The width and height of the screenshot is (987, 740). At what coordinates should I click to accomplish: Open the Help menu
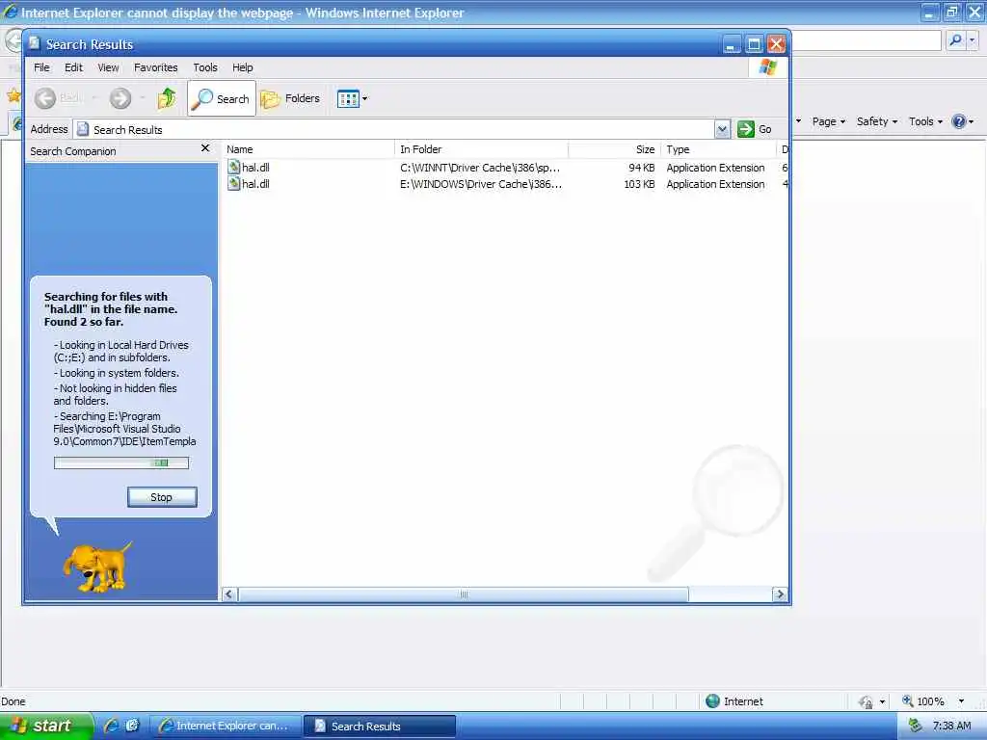242,67
